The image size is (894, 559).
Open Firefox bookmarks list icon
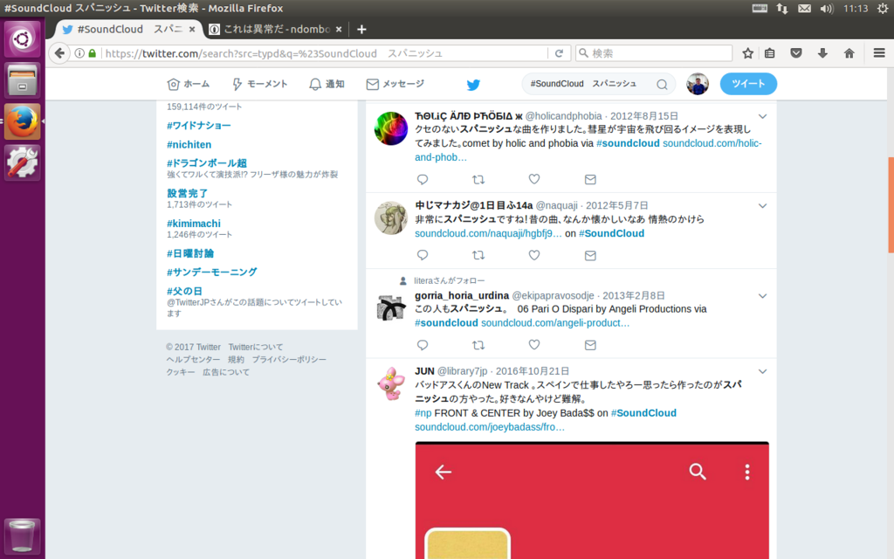click(x=770, y=53)
